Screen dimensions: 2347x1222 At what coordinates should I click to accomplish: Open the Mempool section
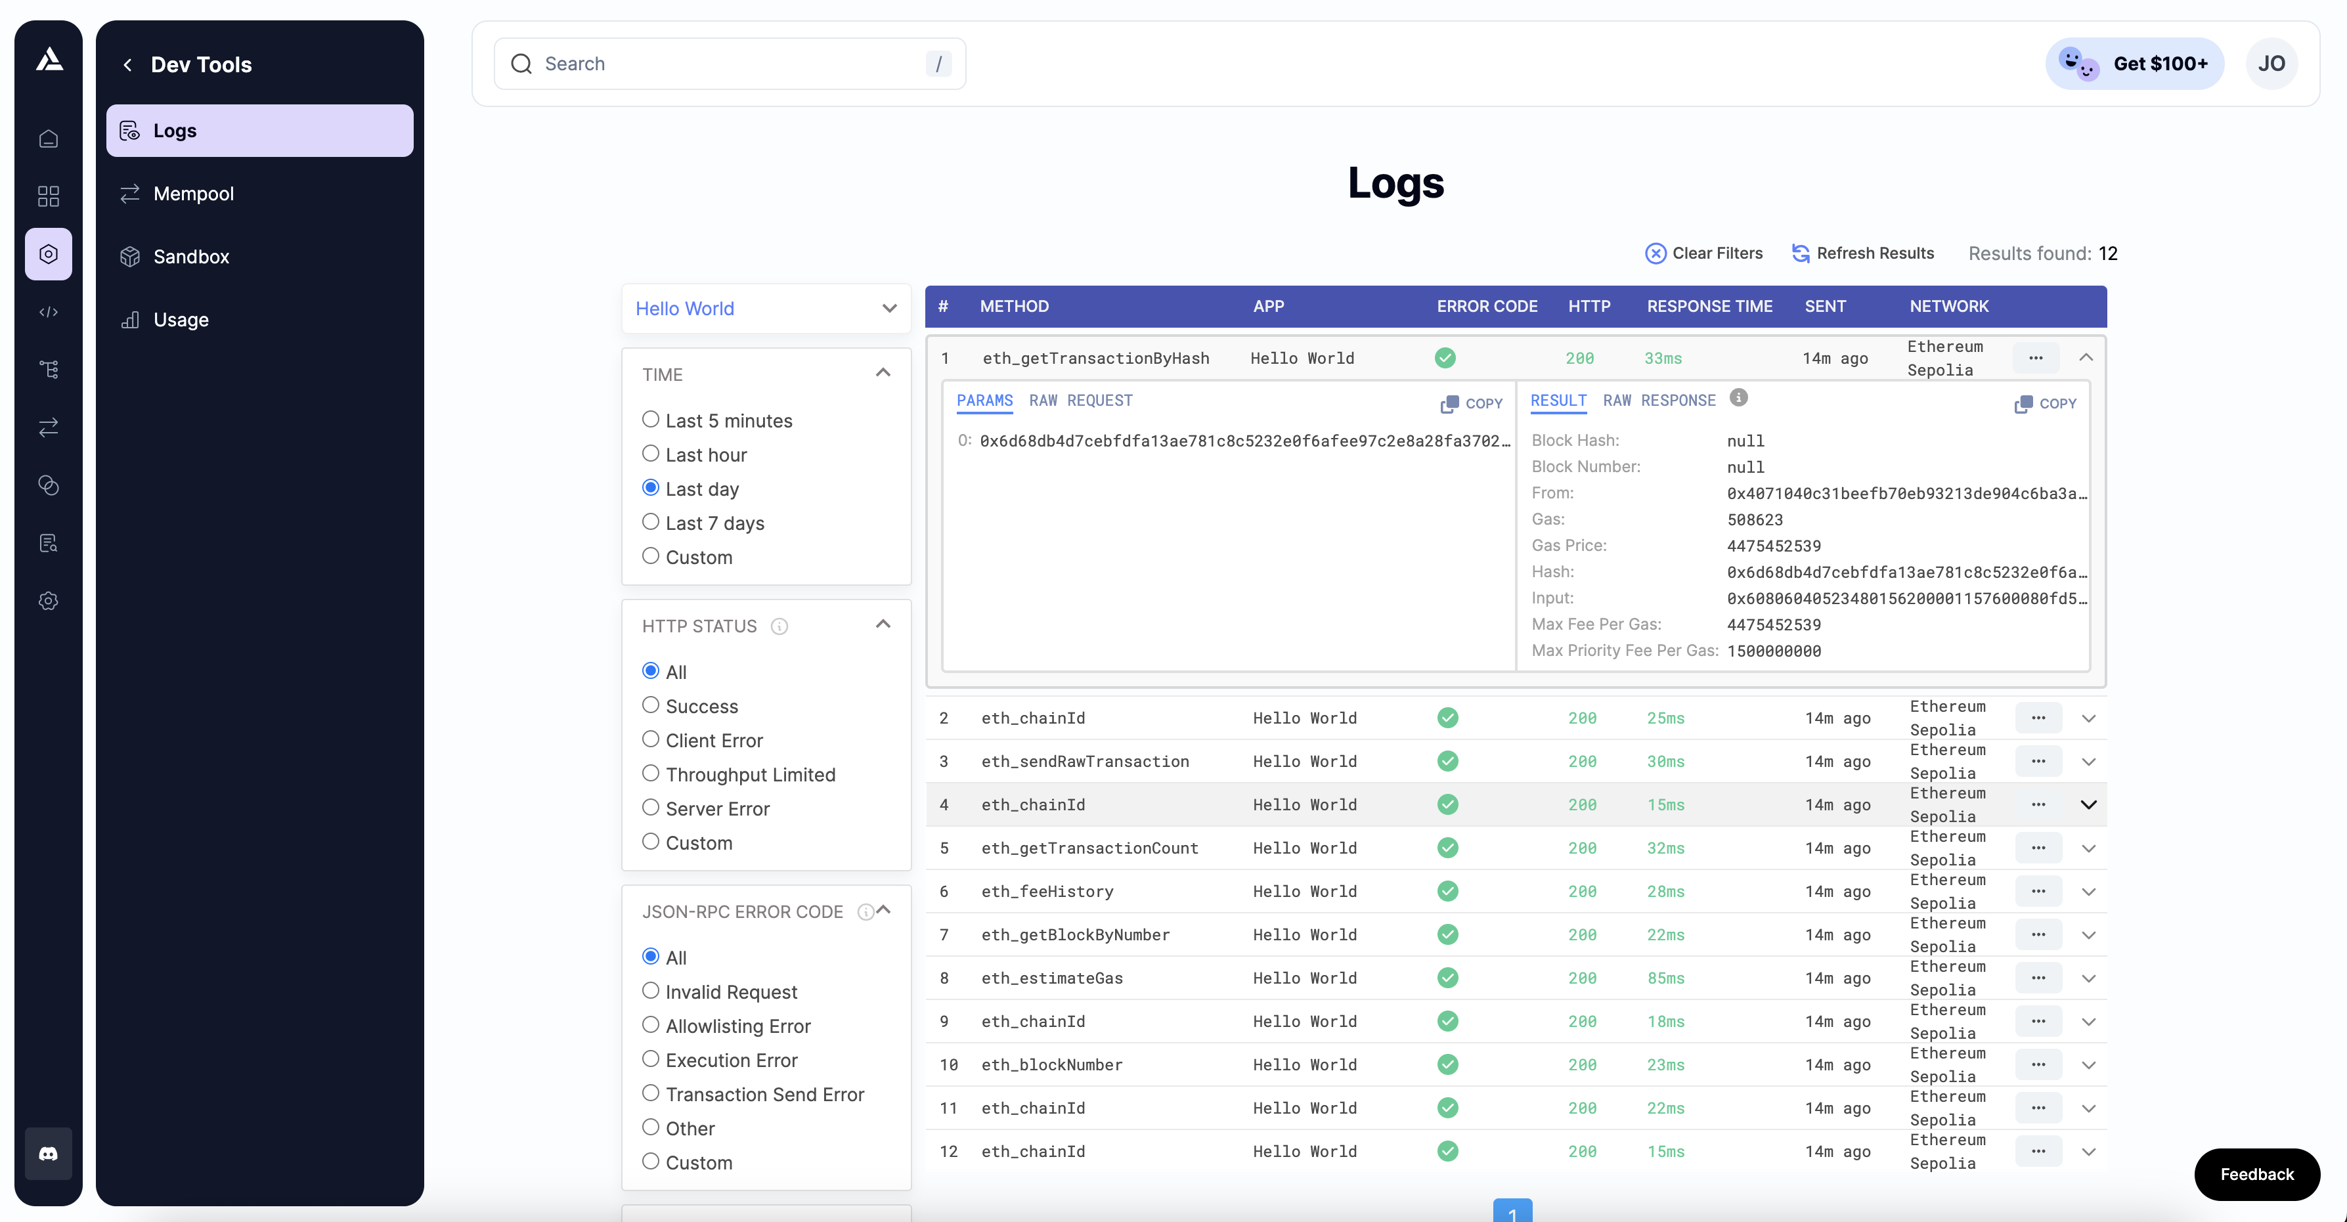pos(194,193)
